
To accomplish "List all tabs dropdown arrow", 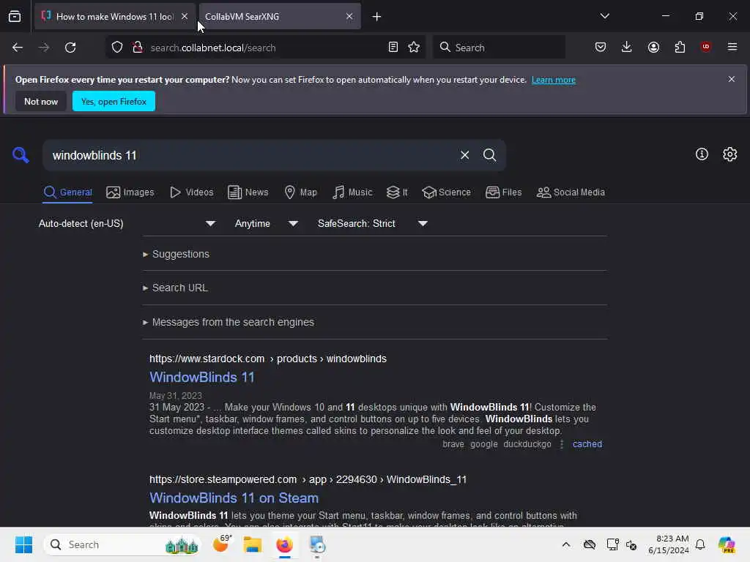I will pyautogui.click(x=604, y=16).
